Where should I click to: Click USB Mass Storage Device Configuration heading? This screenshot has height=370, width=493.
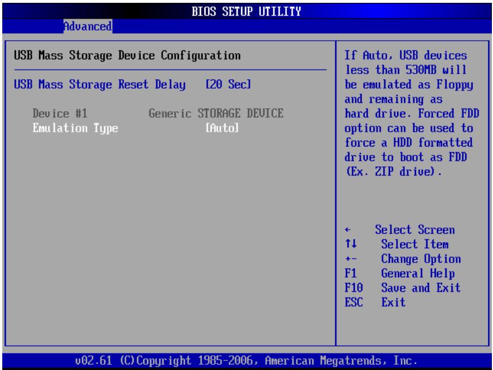pos(127,55)
